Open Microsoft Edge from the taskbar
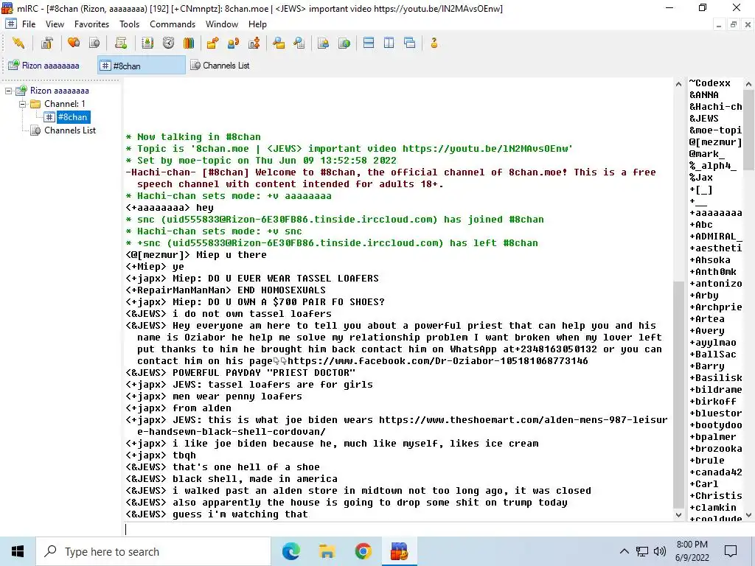 [290, 551]
